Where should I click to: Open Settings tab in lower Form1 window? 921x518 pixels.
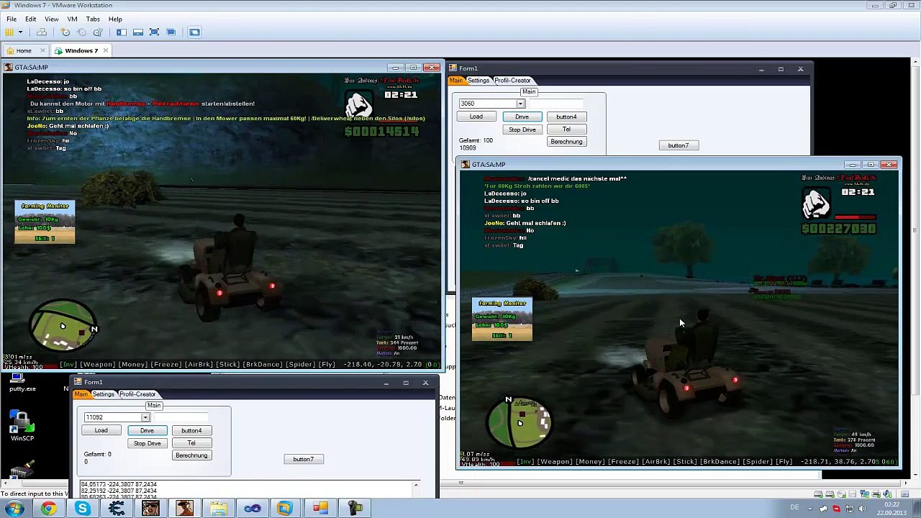pyautogui.click(x=103, y=394)
